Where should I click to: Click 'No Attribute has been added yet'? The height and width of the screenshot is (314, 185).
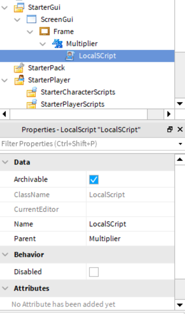pos(63,304)
